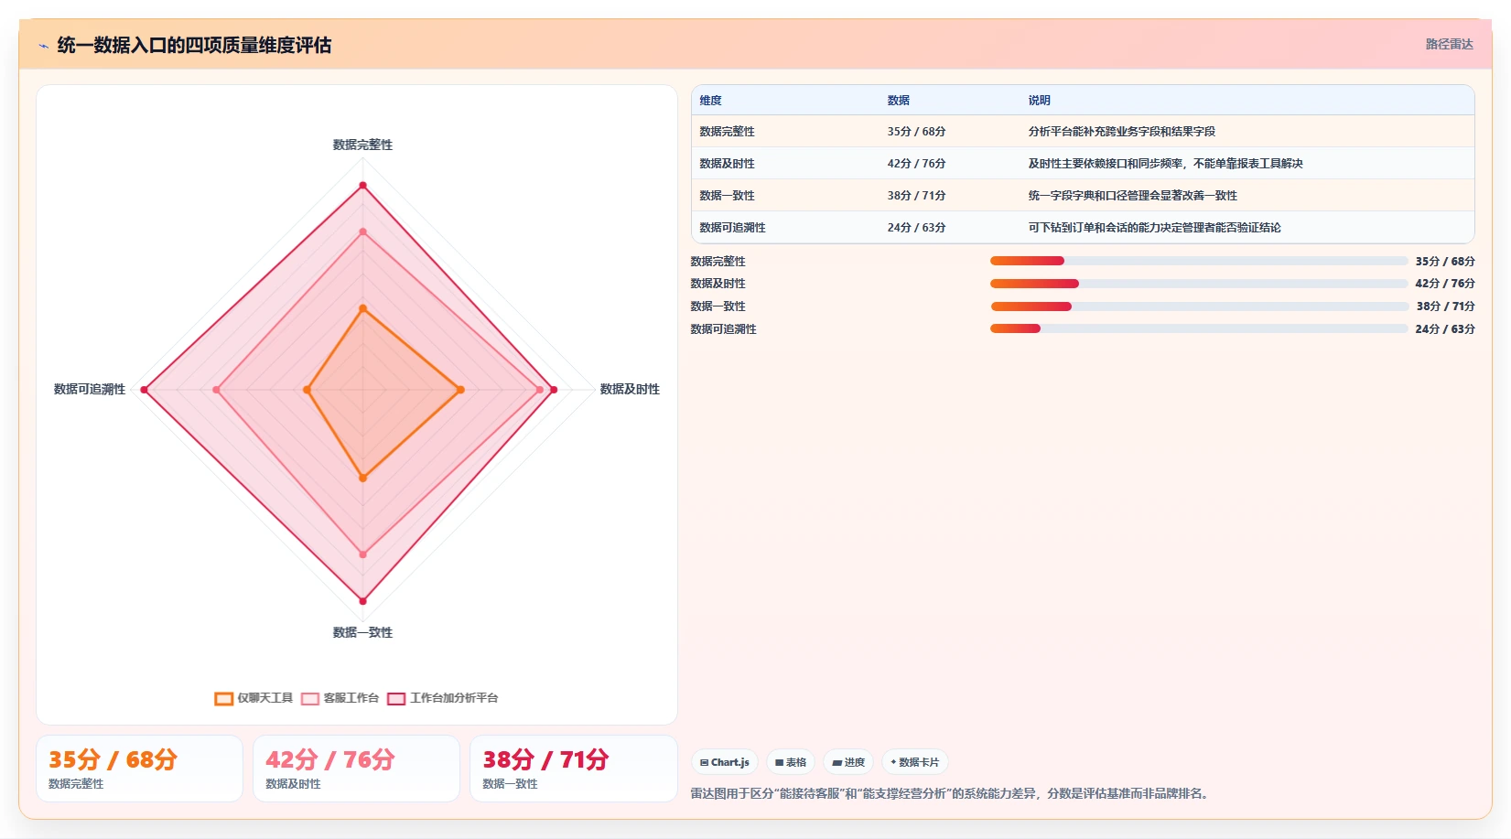Toggle the 工作台加分析平台 legend dataset

(443, 698)
